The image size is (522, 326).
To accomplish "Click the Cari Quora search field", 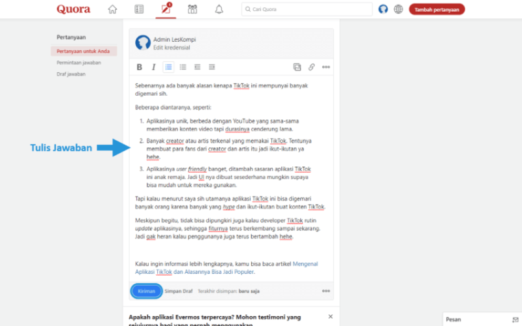I will click(307, 9).
